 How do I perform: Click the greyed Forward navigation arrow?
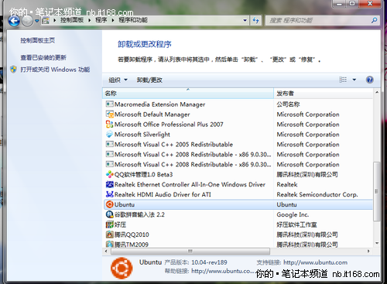(27, 21)
